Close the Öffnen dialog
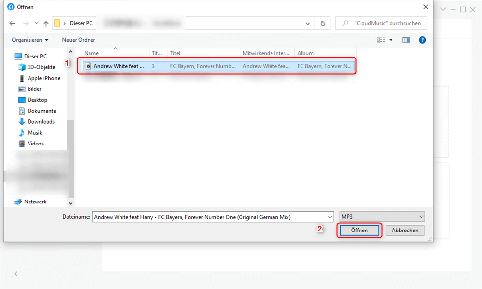This screenshot has height=289, width=482. 426,7
